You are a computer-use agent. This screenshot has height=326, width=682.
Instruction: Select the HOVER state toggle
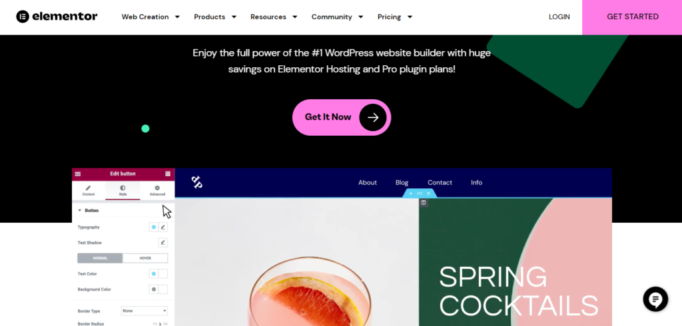145,258
